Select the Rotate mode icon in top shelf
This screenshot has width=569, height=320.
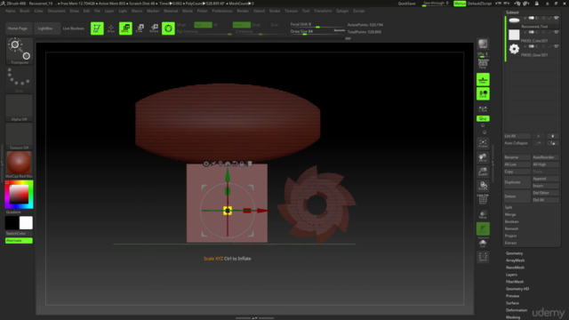154,28
